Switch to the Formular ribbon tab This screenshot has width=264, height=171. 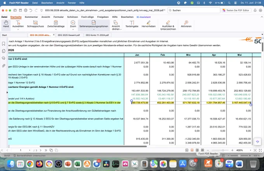pyautogui.click(x=59, y=17)
